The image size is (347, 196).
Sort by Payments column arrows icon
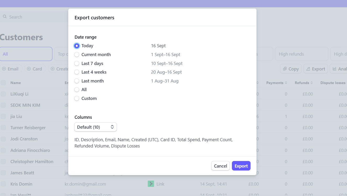[286, 83]
